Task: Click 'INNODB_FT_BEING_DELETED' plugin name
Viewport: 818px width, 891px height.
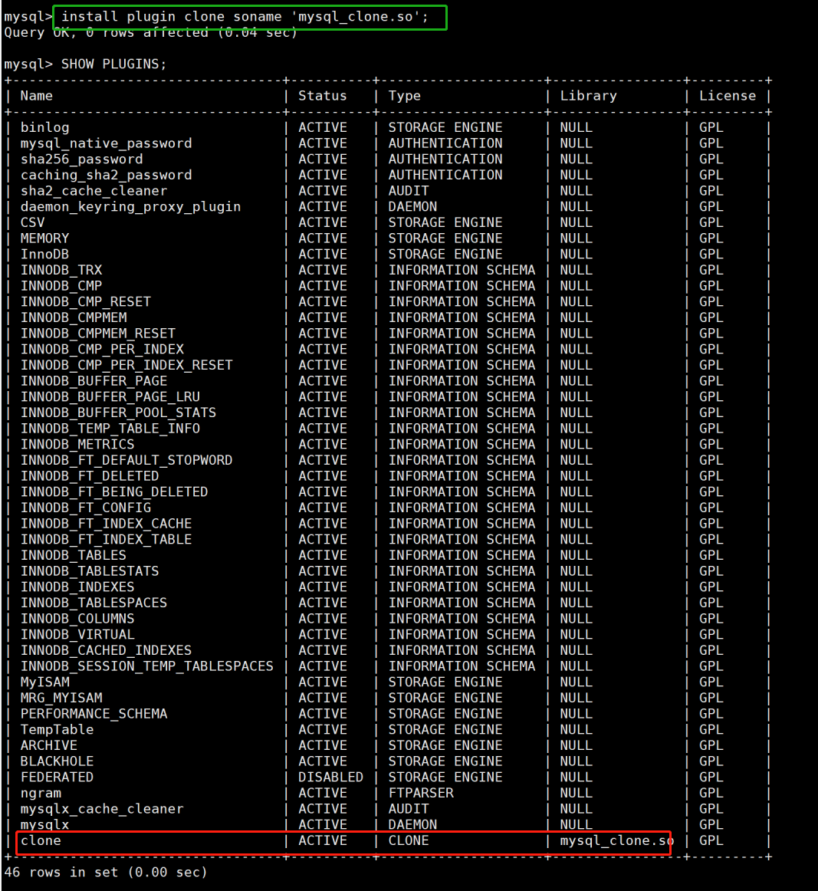Action: pyautogui.click(x=114, y=492)
